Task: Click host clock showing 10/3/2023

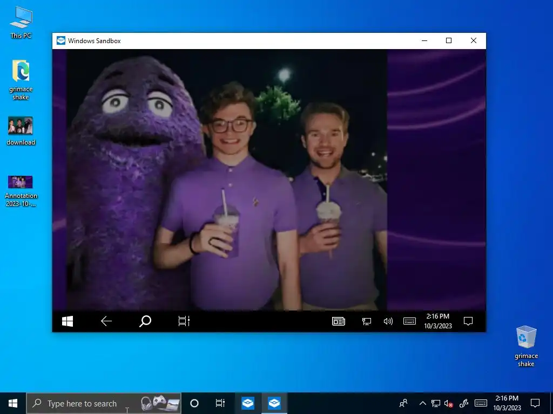Action: (x=507, y=403)
